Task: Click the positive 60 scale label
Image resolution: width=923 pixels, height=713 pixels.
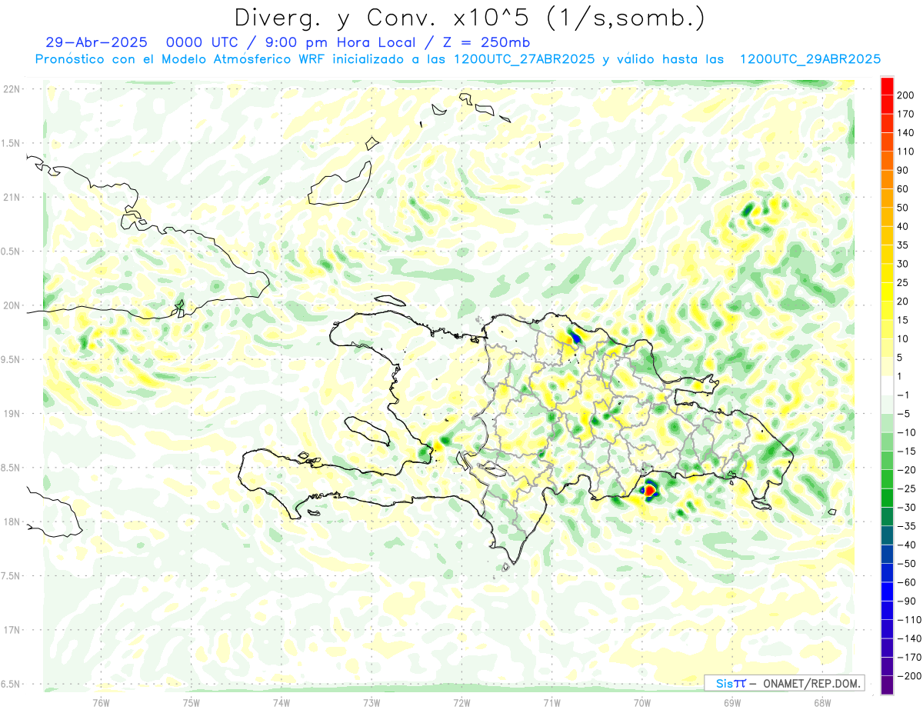Action: coord(903,188)
